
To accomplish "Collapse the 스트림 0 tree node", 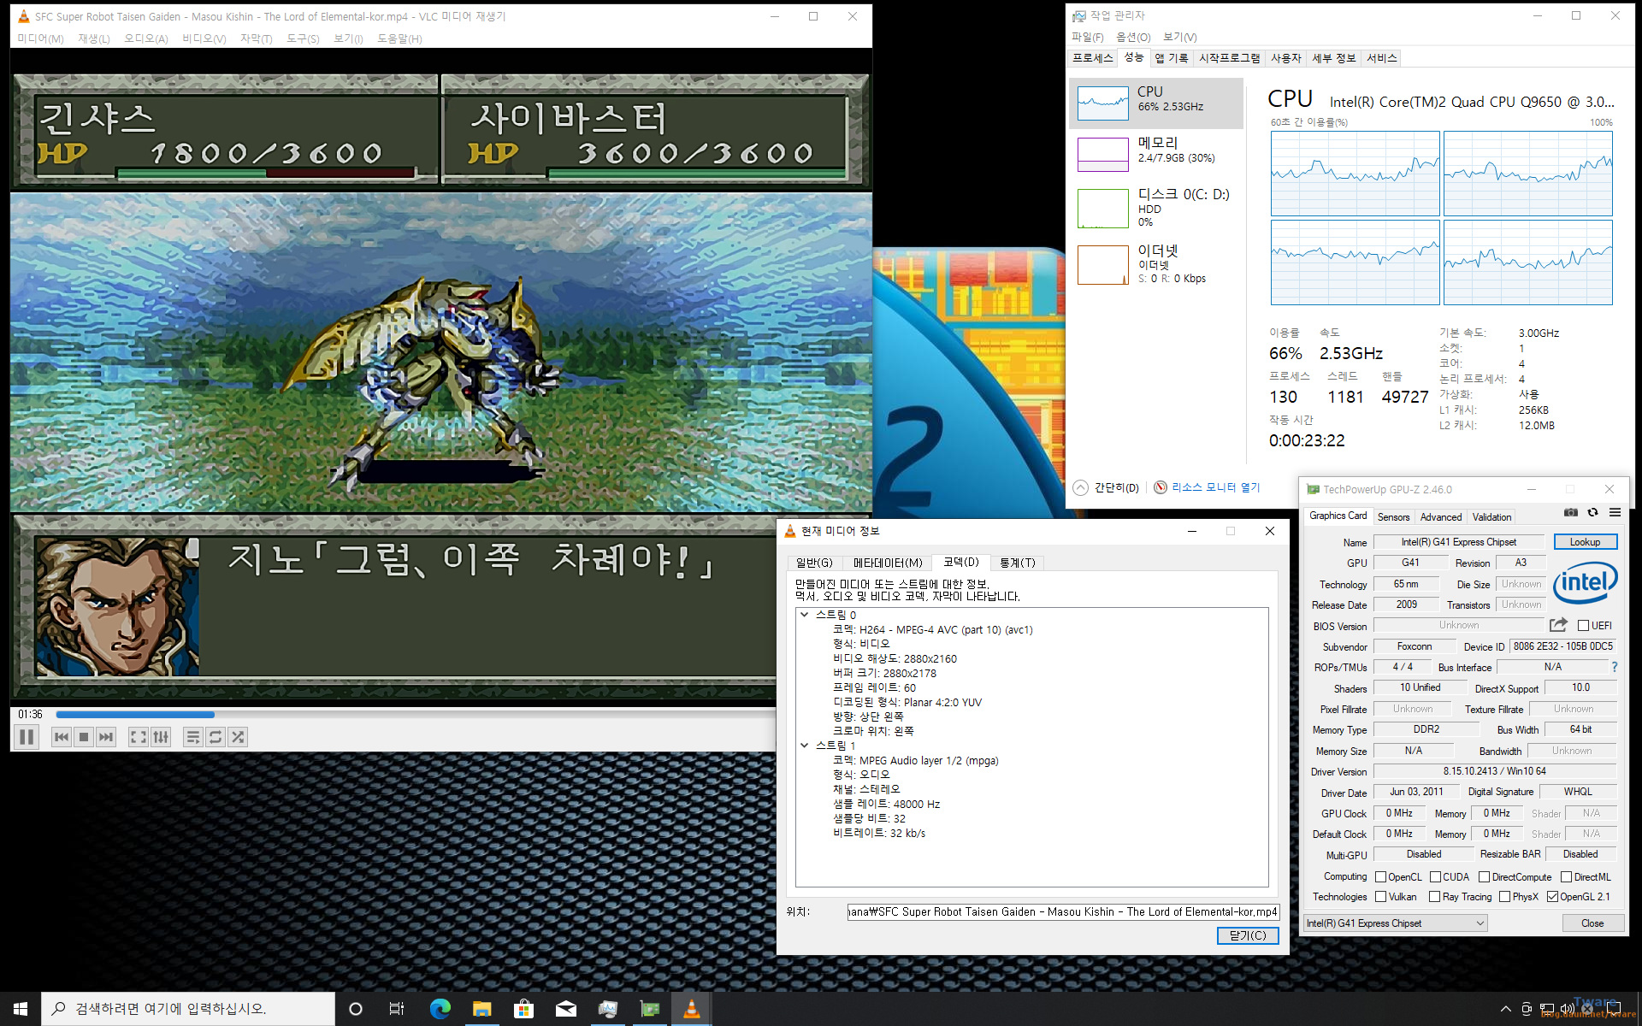I will pos(805,615).
